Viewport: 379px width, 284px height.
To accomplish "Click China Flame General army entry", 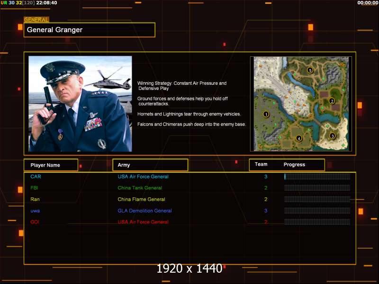I will 141,199.
